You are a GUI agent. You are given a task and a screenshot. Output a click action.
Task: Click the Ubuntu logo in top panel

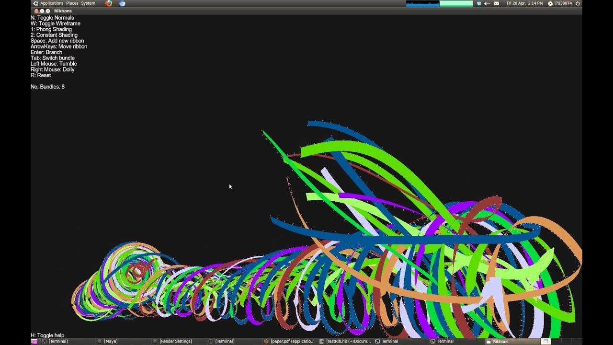[35, 3]
